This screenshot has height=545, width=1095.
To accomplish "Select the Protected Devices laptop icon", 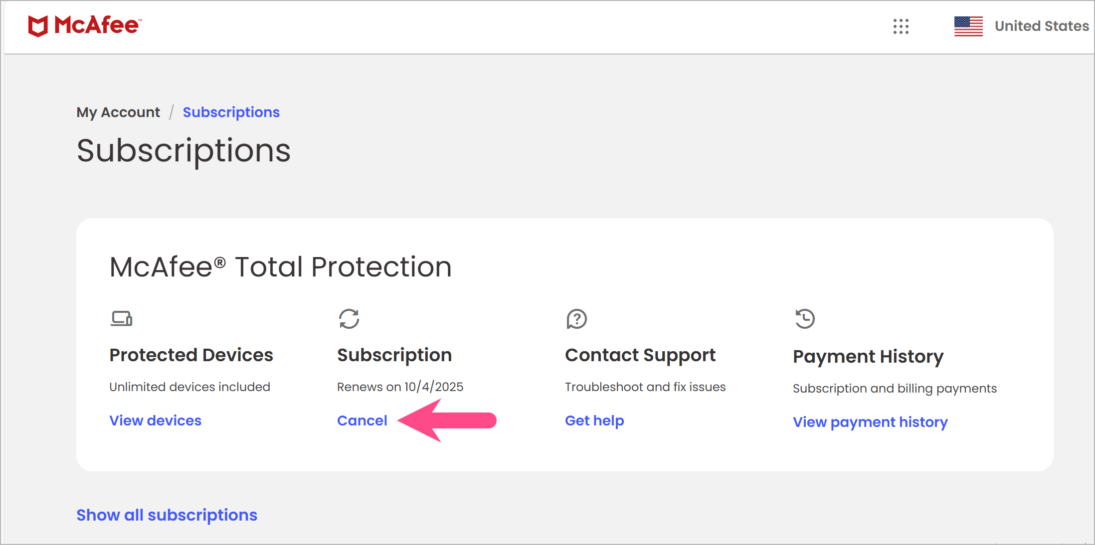I will pos(121,319).
